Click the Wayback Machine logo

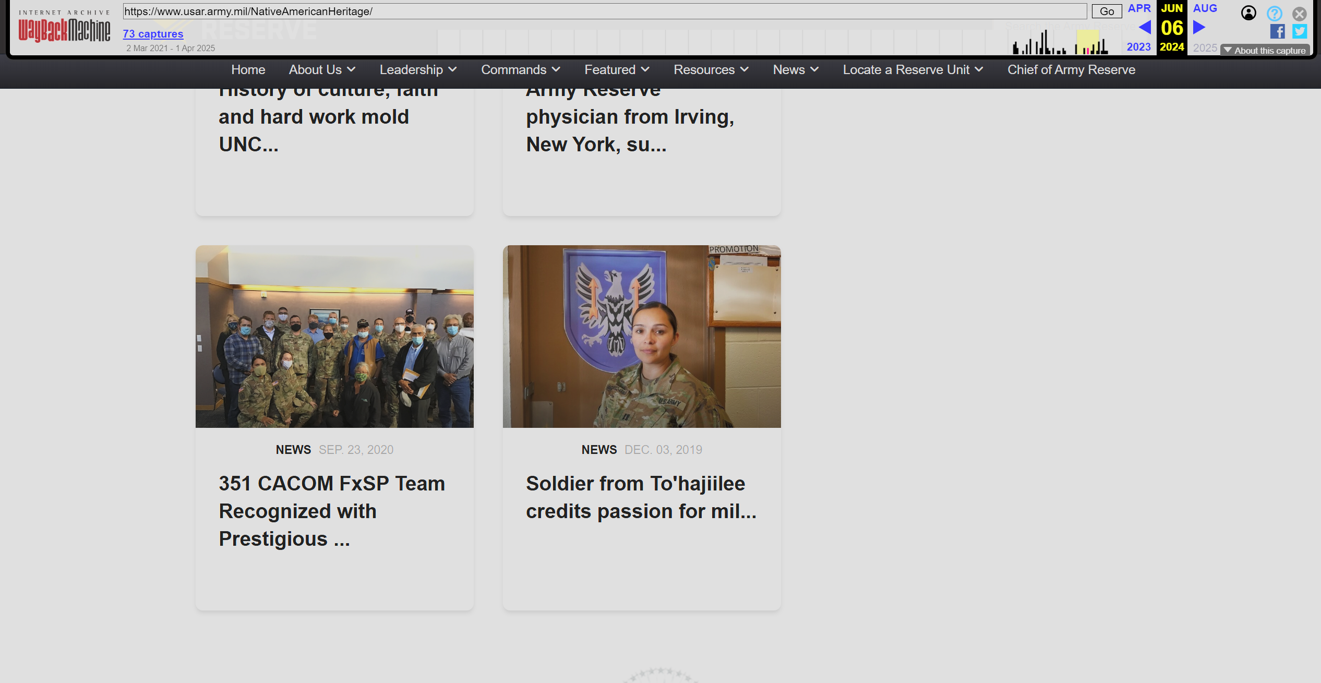(64, 29)
